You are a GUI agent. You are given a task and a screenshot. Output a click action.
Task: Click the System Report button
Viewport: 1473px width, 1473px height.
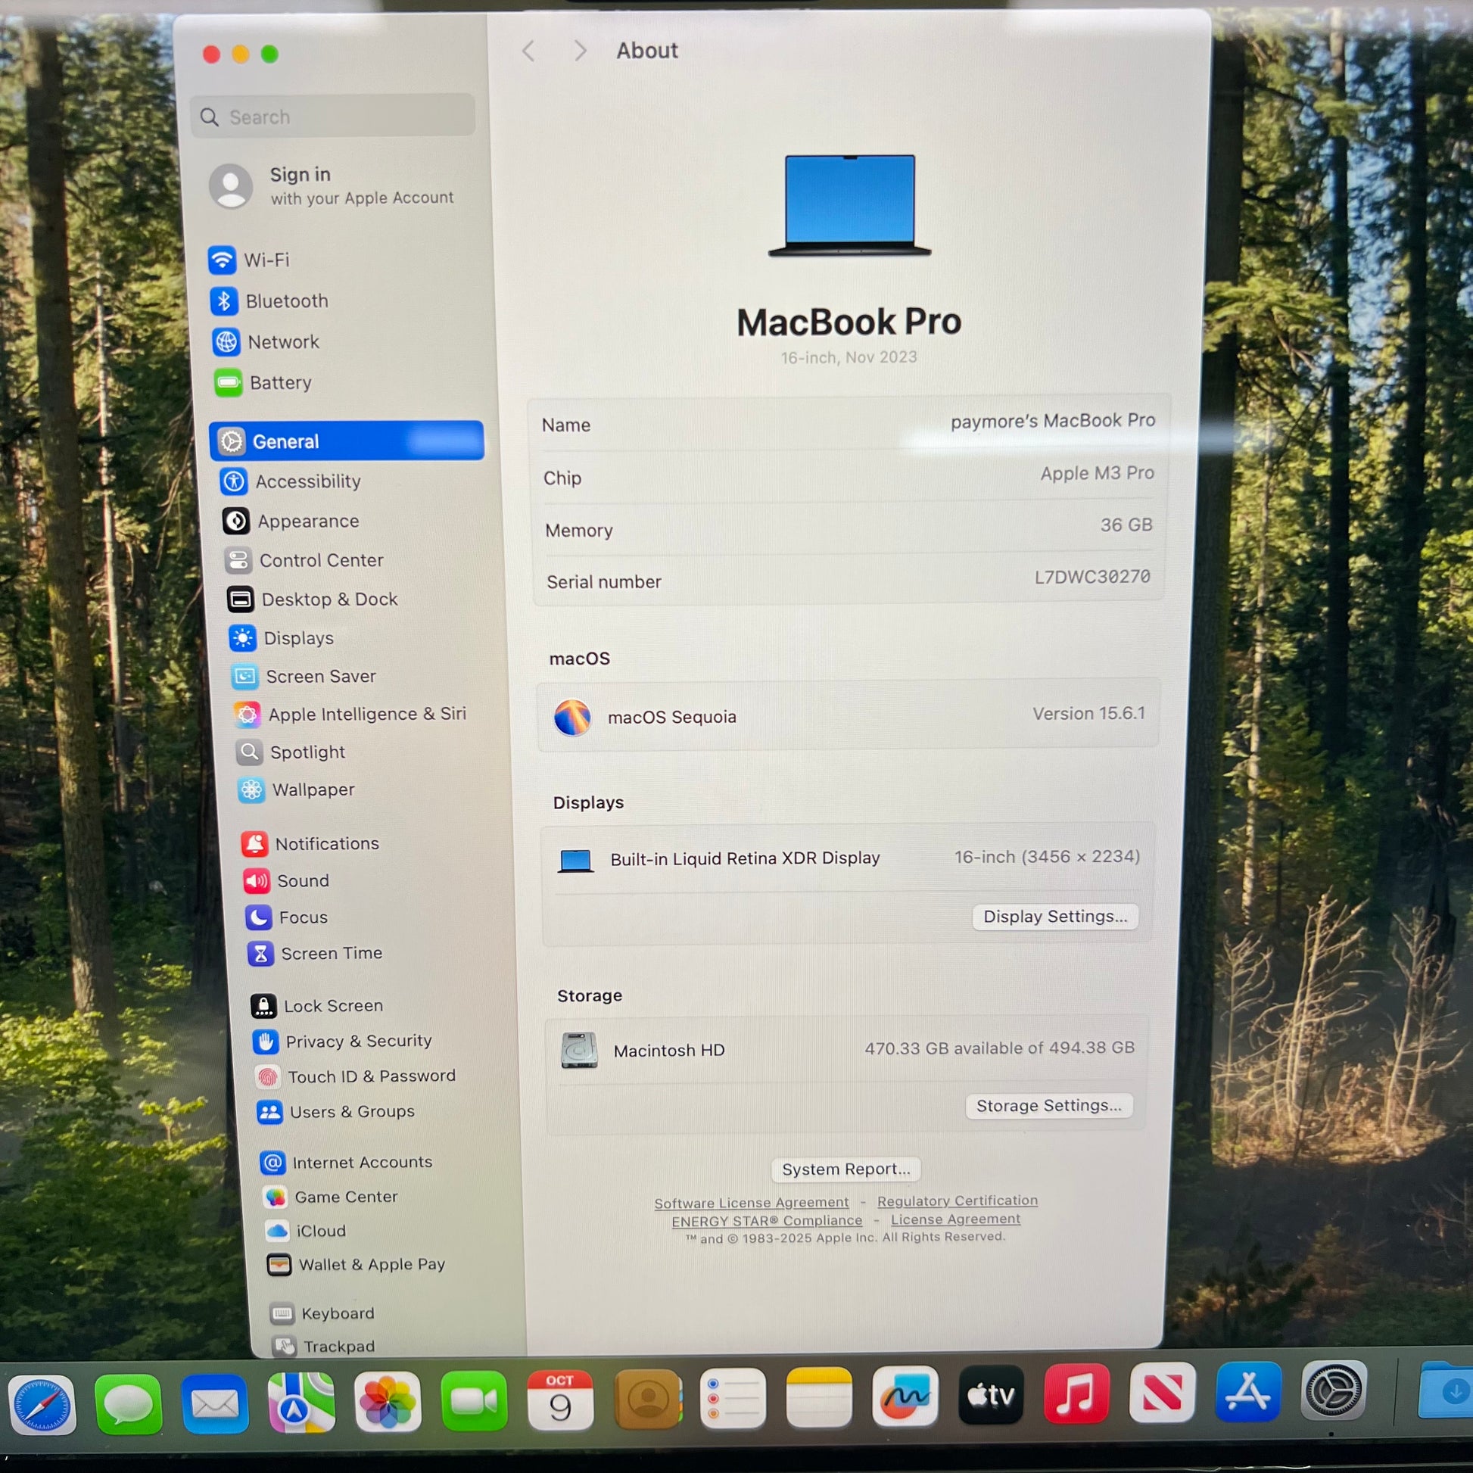click(x=845, y=1169)
